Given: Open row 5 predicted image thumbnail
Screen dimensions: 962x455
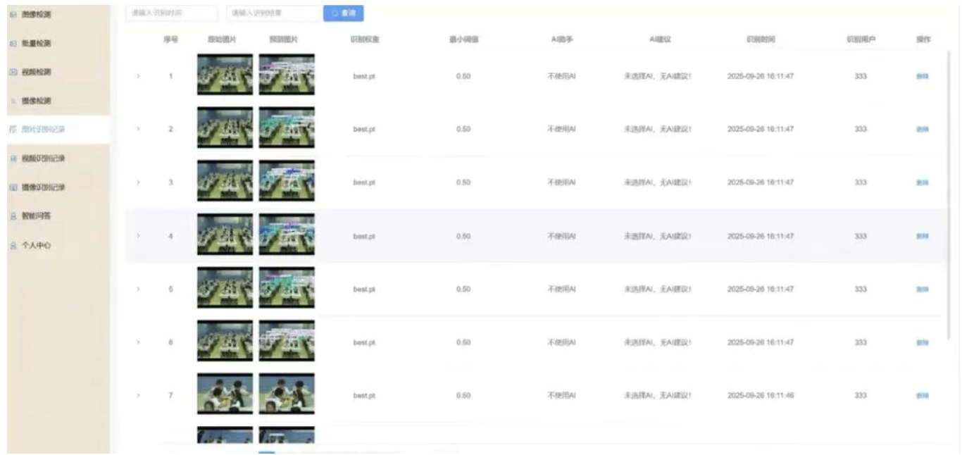Looking at the screenshot, I should pos(287,287).
